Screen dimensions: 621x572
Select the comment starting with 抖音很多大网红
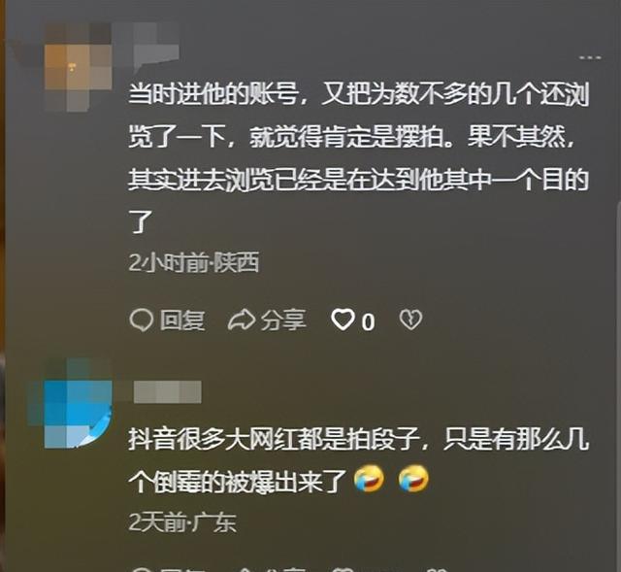(x=358, y=460)
